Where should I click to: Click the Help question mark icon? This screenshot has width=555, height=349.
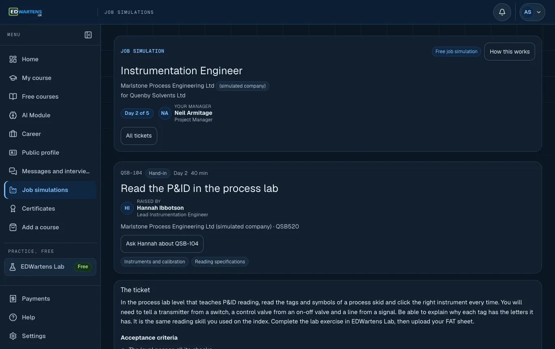[13, 317]
